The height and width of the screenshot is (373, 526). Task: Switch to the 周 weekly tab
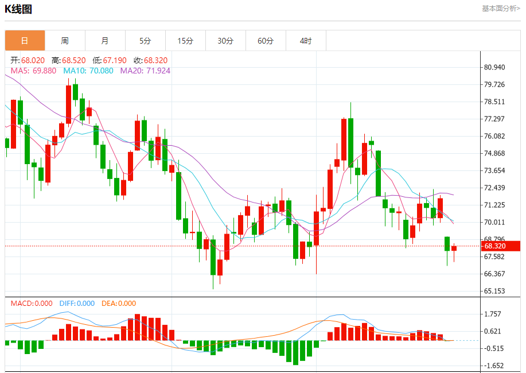click(x=65, y=41)
